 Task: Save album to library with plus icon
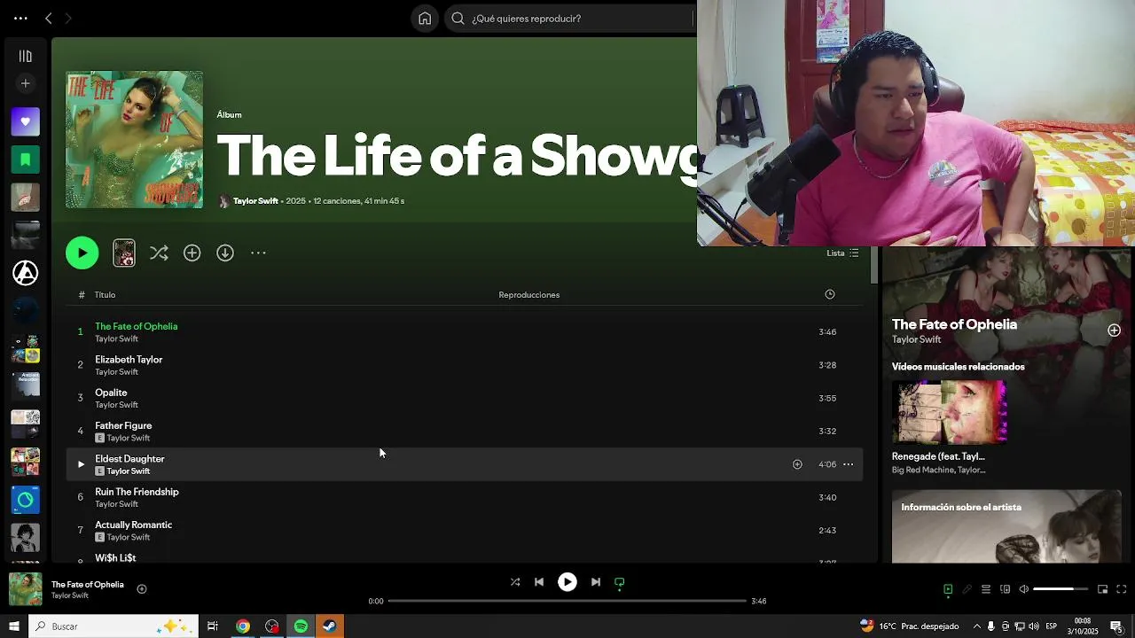pyautogui.click(x=192, y=253)
